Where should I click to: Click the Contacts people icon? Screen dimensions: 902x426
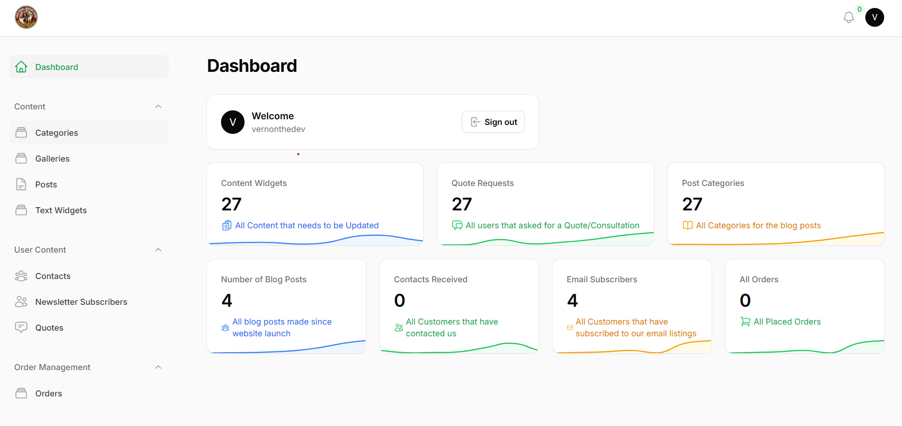(21, 276)
